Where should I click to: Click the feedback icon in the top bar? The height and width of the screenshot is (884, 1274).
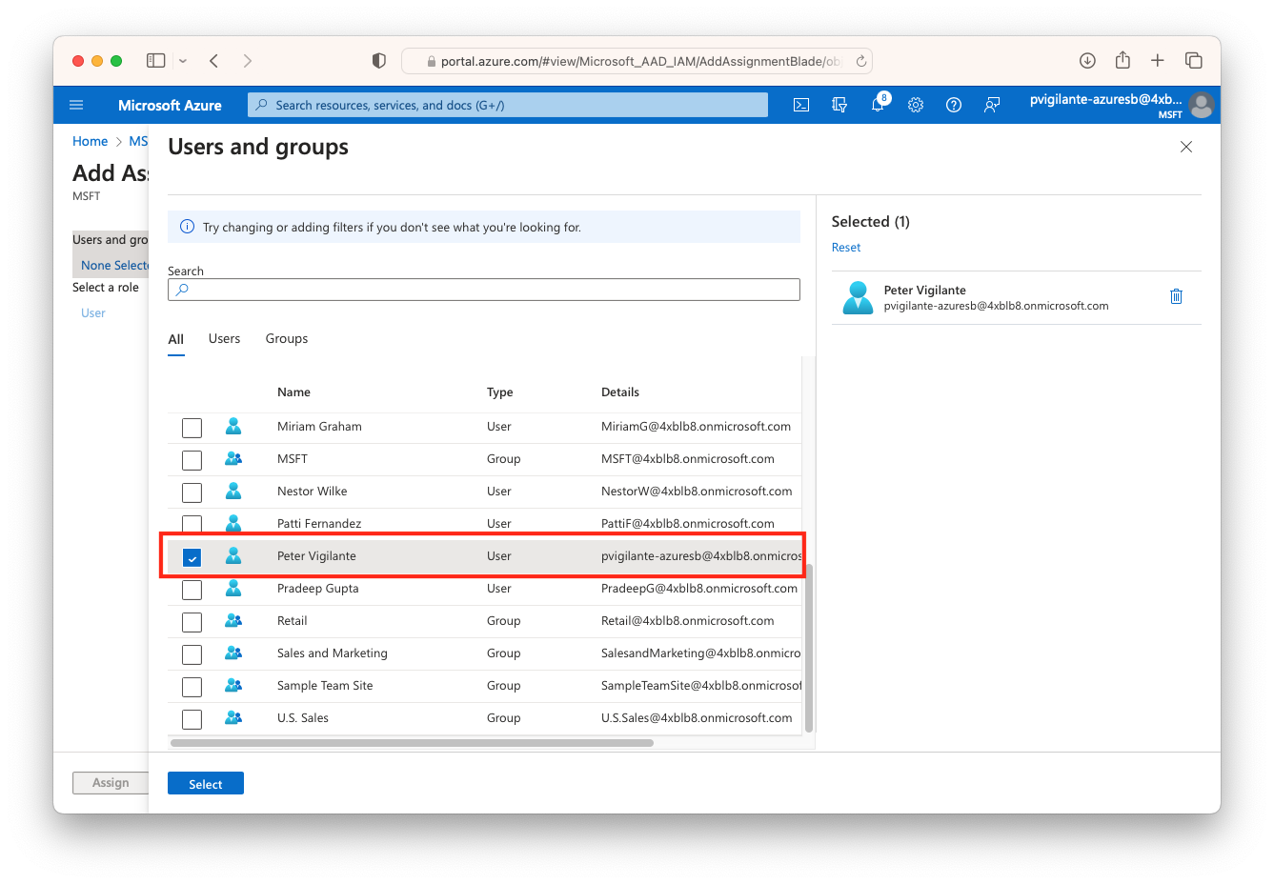click(992, 105)
